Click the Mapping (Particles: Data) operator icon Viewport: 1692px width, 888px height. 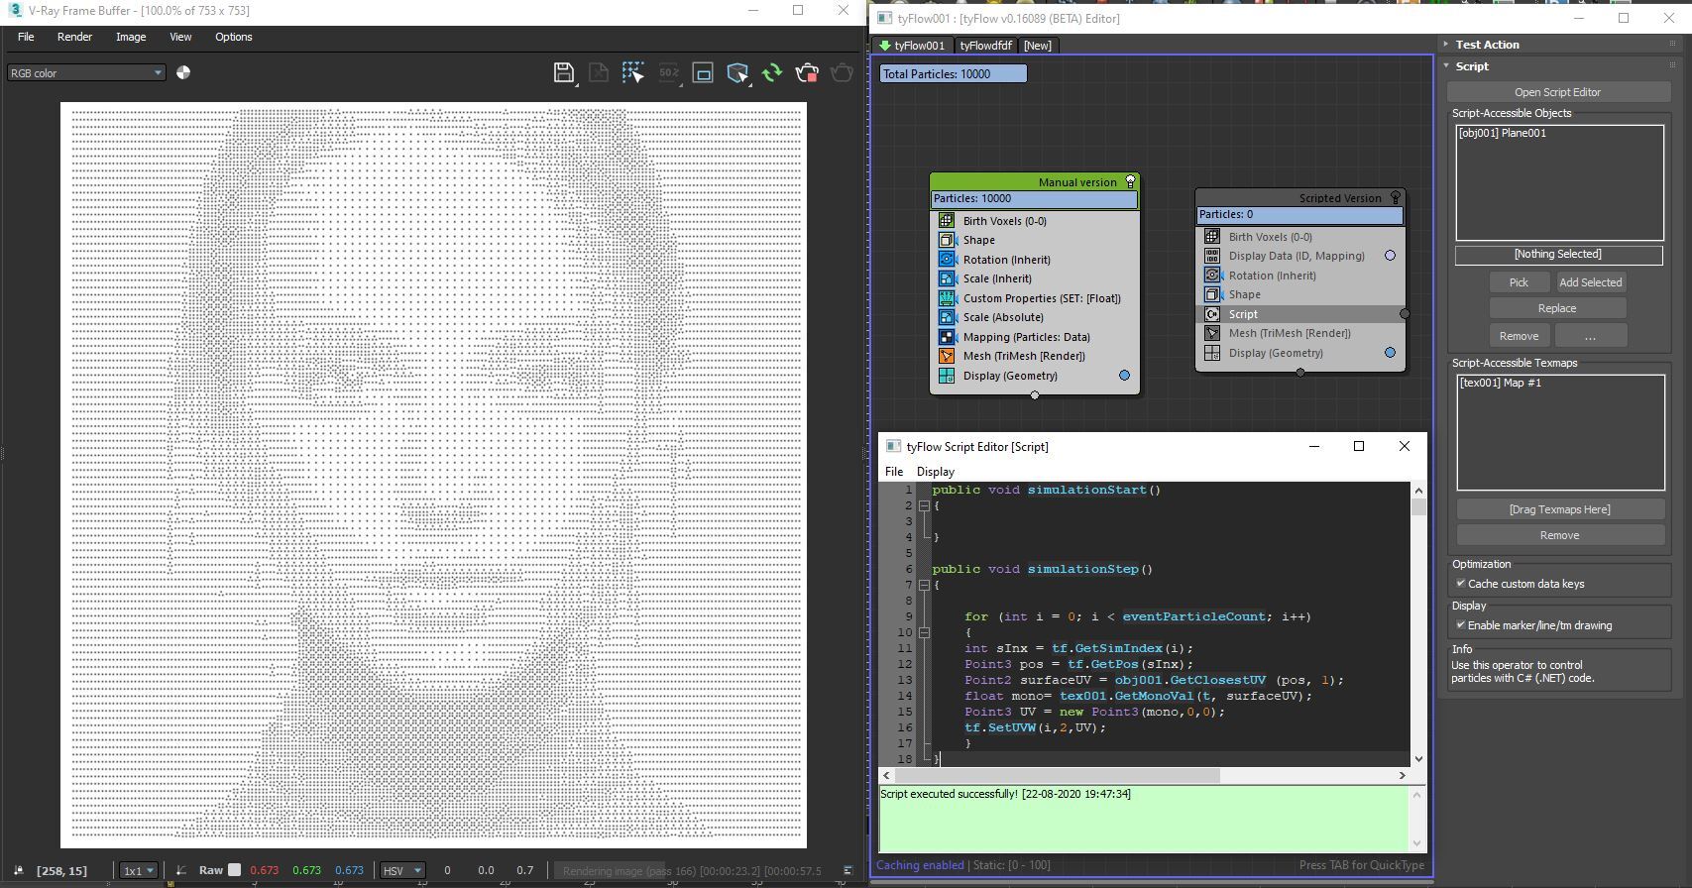[x=947, y=337]
